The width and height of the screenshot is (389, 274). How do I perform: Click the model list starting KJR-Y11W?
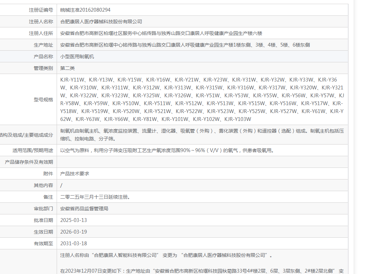tap(202, 99)
